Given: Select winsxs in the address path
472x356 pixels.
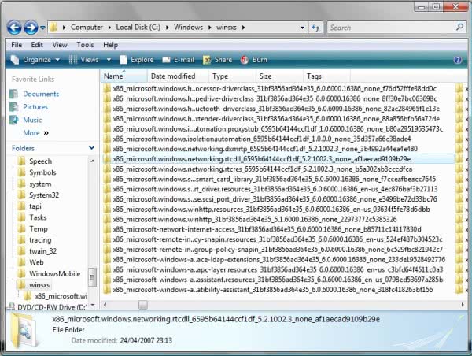Looking at the screenshot, I should 227,27.
